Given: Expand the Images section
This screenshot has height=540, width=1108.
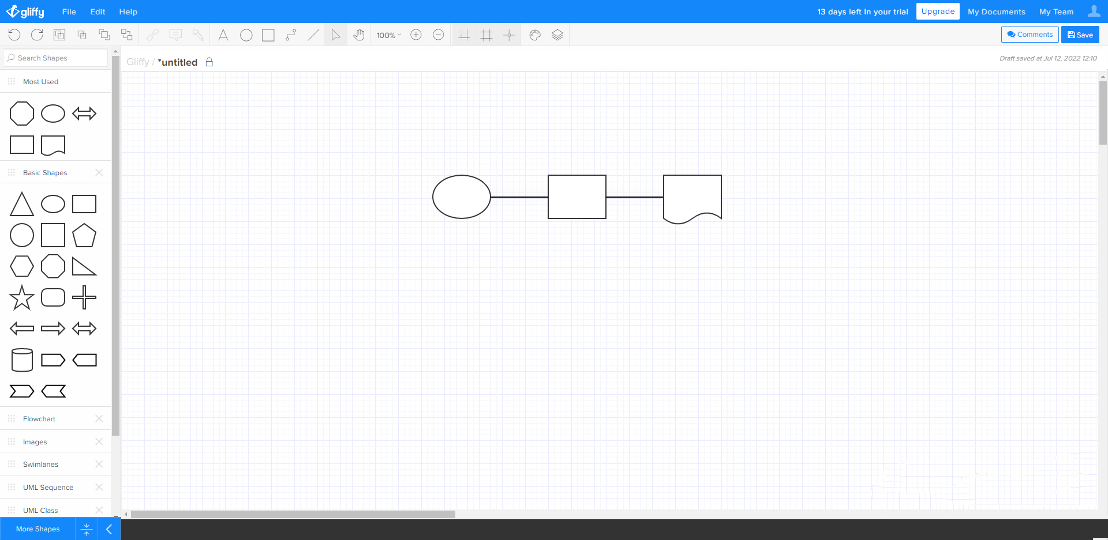Looking at the screenshot, I should pyautogui.click(x=35, y=442).
